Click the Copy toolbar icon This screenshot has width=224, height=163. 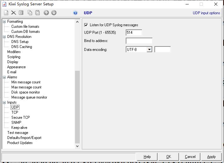[30, 13]
